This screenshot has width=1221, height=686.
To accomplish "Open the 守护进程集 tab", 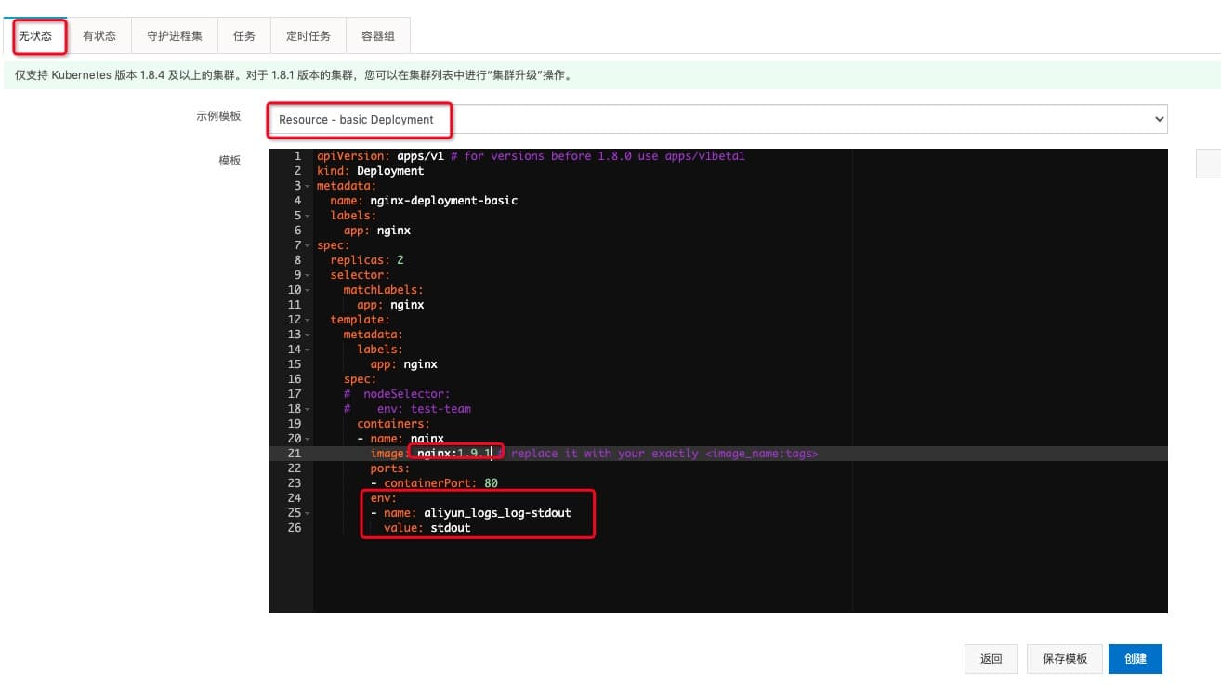I will click(x=174, y=36).
